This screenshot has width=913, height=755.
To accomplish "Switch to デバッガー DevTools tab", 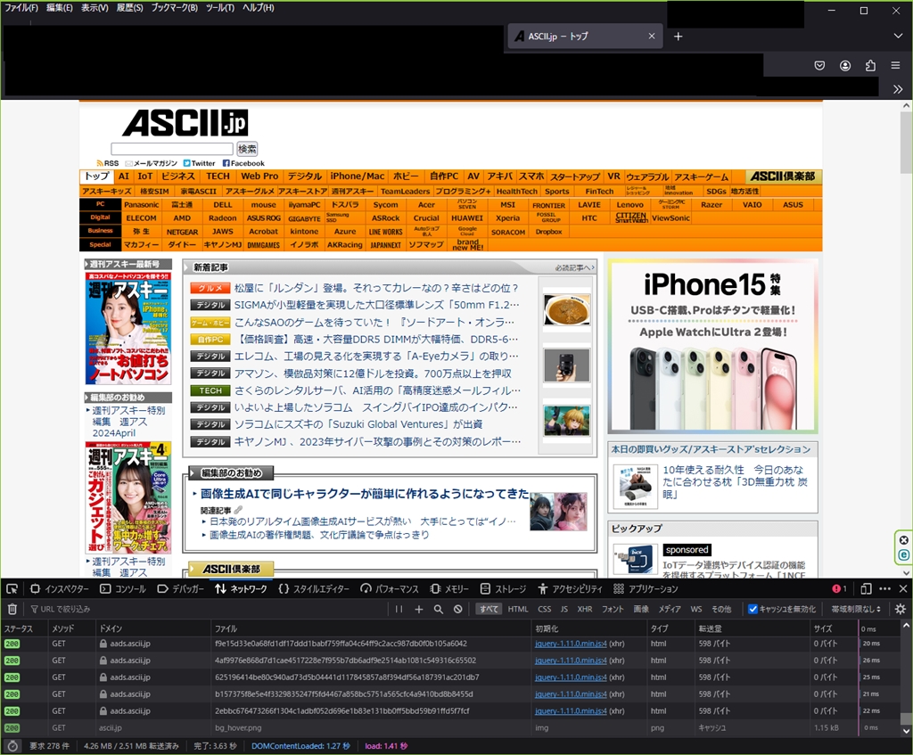I will [180, 589].
